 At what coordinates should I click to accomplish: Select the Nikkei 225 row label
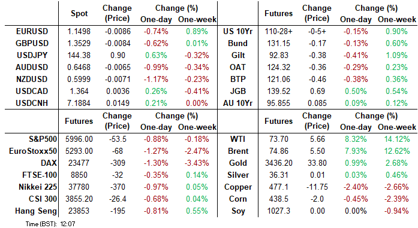click(x=38, y=187)
